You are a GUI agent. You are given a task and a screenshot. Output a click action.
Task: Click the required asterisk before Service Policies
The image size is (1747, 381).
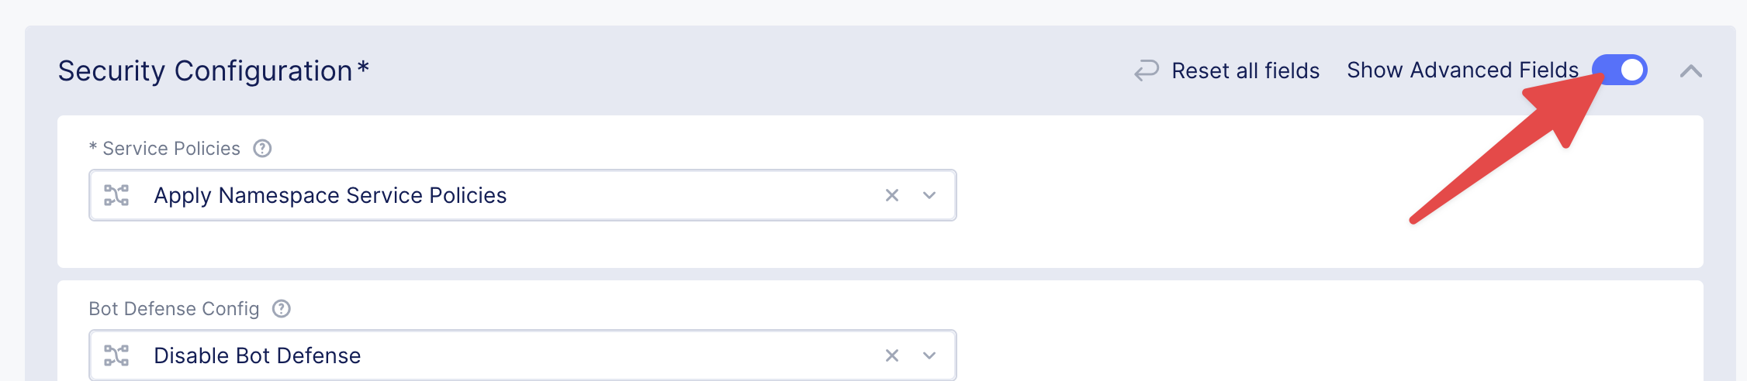(x=93, y=147)
